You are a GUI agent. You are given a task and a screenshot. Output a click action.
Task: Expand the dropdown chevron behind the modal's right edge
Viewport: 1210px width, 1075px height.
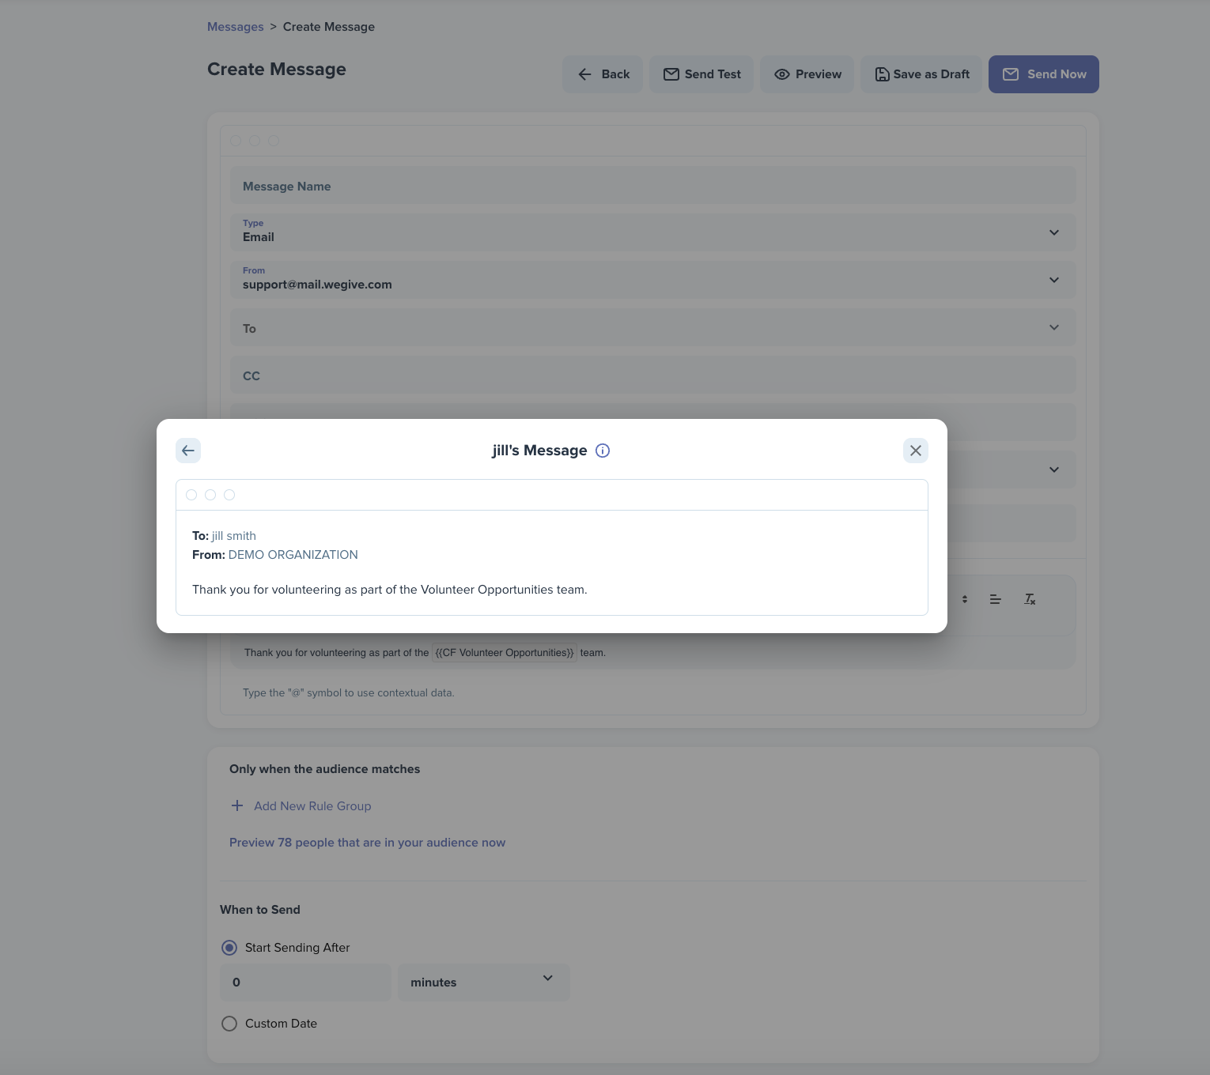[1054, 470]
